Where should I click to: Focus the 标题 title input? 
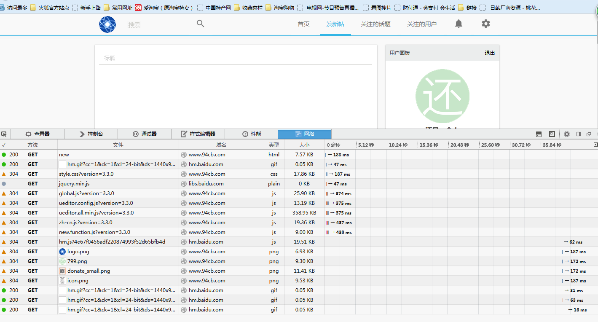point(236,58)
